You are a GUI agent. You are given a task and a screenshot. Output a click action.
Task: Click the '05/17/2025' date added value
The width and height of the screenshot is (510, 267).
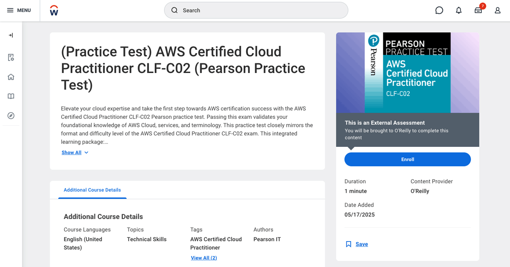(360, 215)
